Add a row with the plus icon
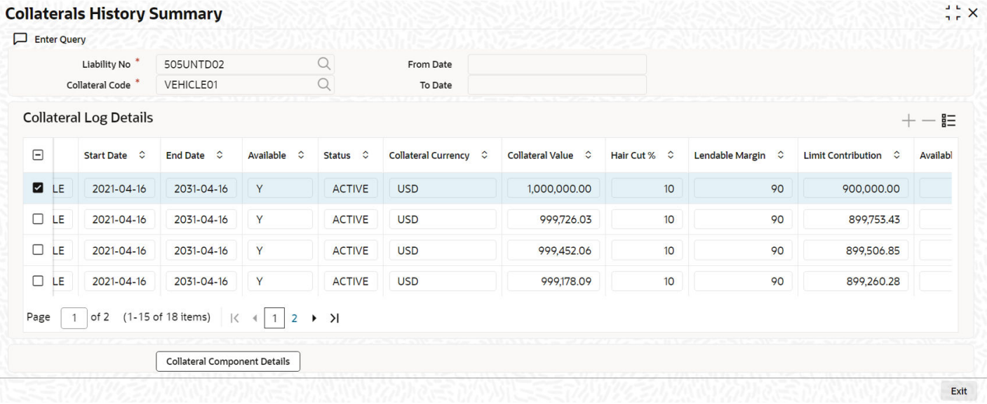Image resolution: width=987 pixels, height=404 pixels. (909, 120)
